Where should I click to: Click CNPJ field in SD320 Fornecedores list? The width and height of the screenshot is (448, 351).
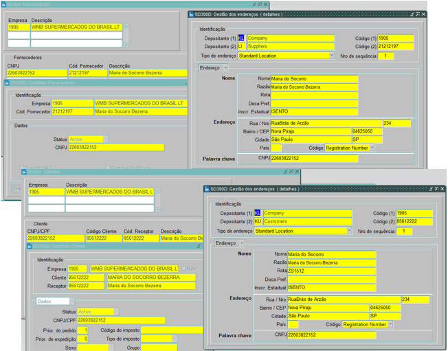click(37, 73)
